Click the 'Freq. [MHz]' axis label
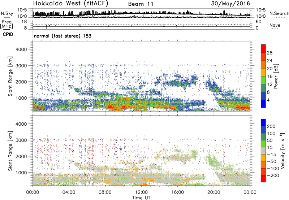289x200 pixels. (x=7, y=25)
